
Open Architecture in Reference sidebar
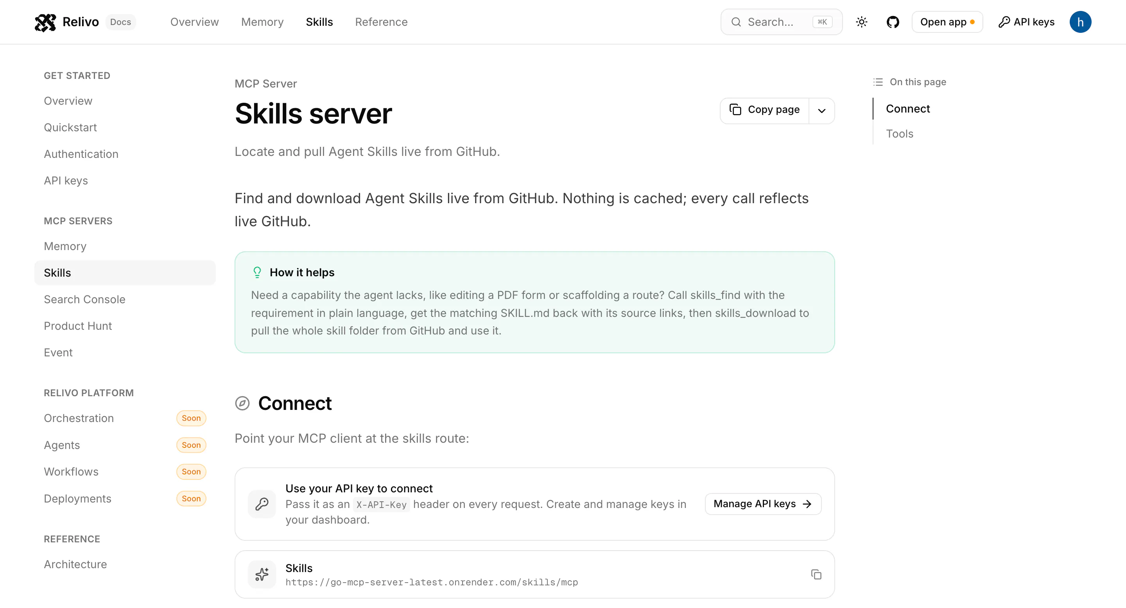coord(125,564)
